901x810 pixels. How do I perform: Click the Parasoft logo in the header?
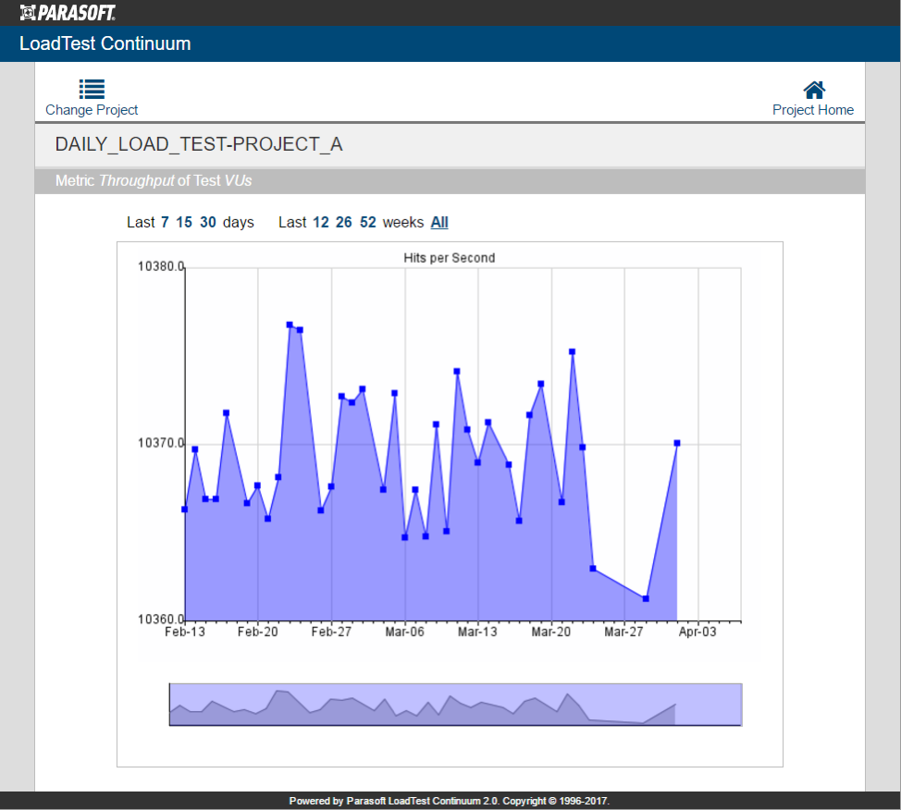[x=68, y=13]
